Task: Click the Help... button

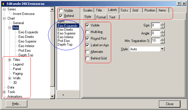Action: pos(16,104)
